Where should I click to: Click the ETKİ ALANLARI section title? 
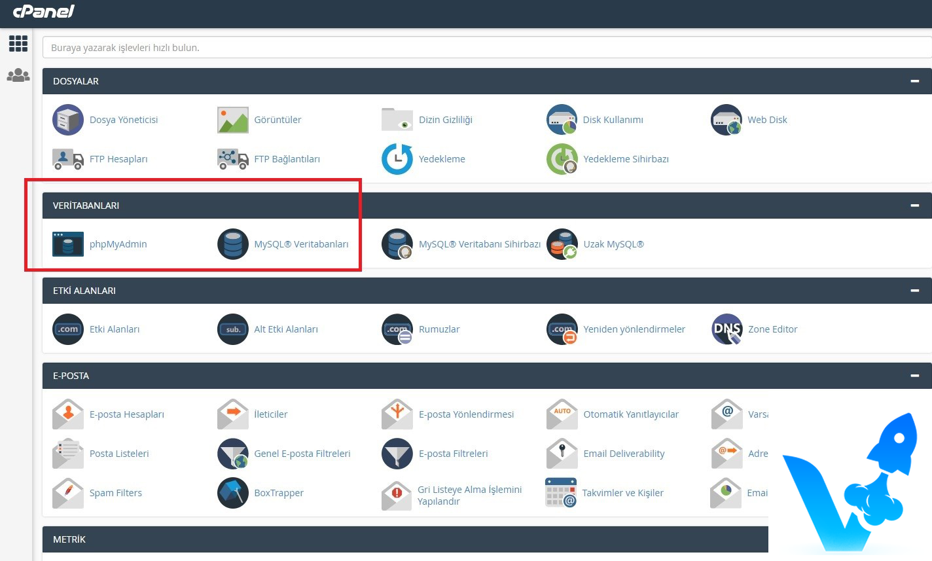[x=84, y=291]
